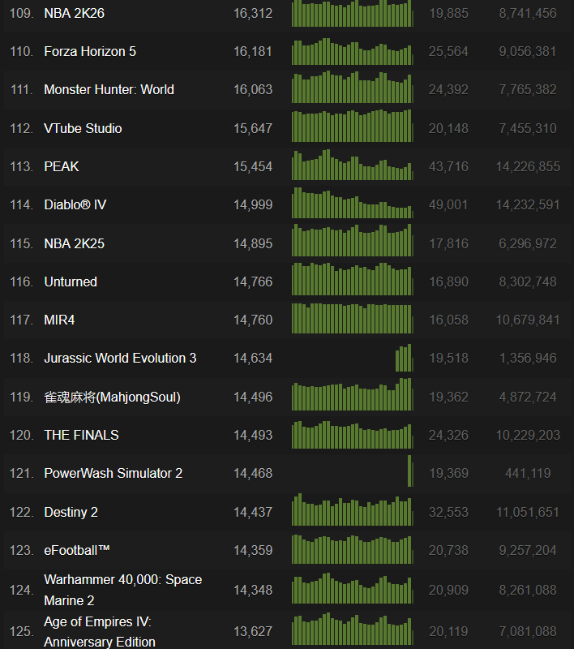Click THE FINALS bar chart
This screenshot has height=649, width=574.
(x=353, y=435)
